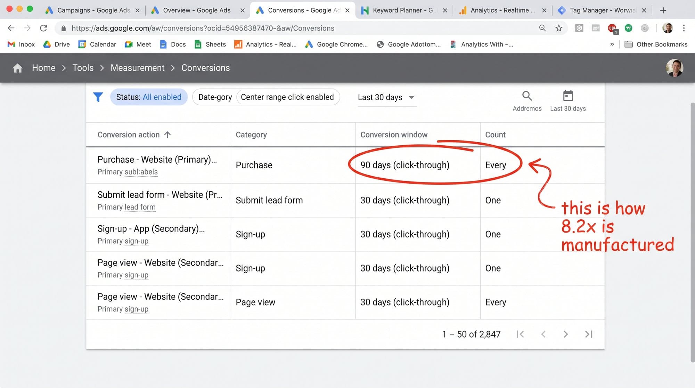Switch to Tag Manager tab
695x388 pixels.
click(x=603, y=10)
